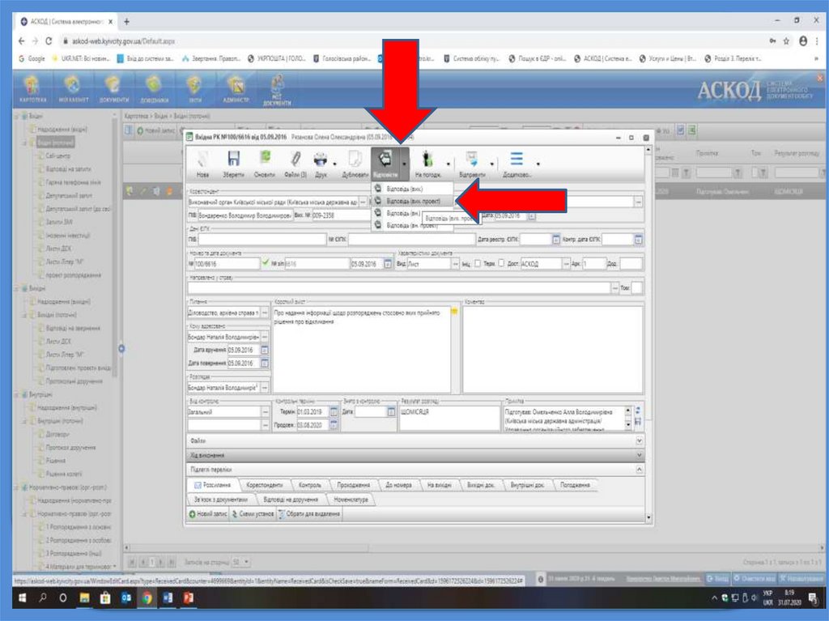The height and width of the screenshot is (621, 829).
Task: Select Кол-центр in the left tree
Action: (x=58, y=156)
